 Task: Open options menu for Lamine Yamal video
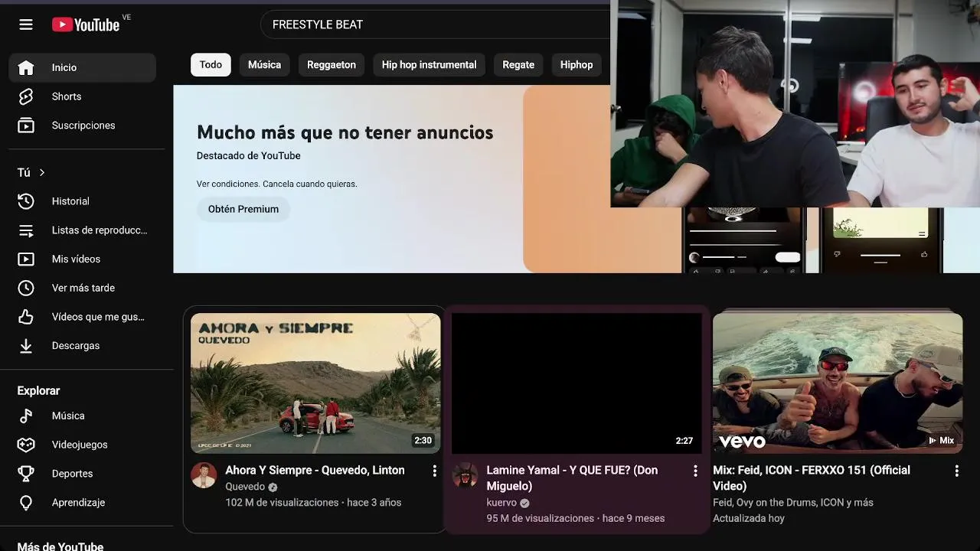click(695, 471)
